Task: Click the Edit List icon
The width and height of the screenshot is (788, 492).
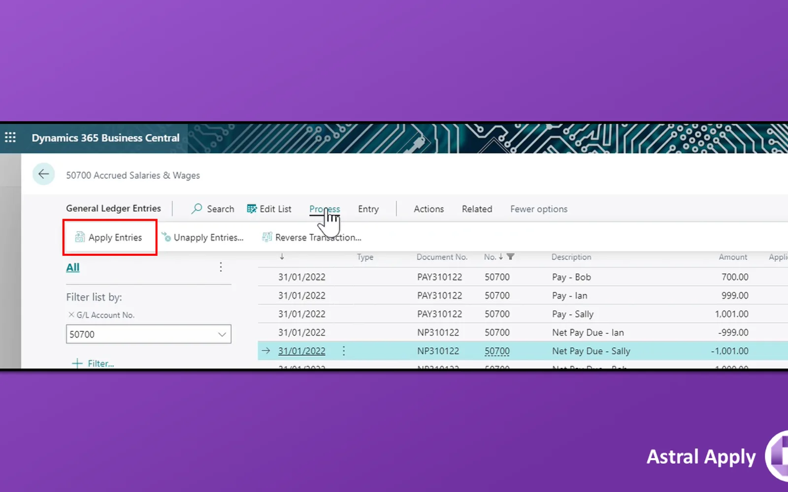Action: tap(252, 209)
